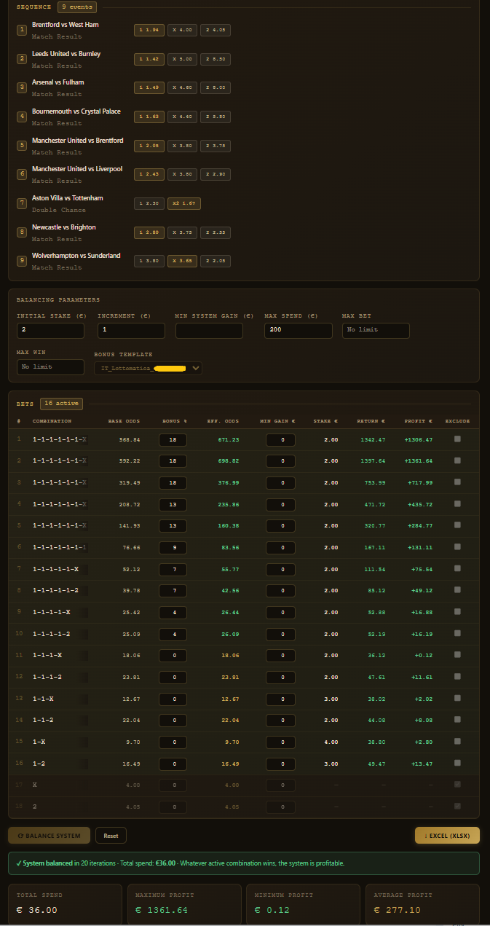Viewport: 490px width, 926px height.
Task: Choose away odds 8.00 for Arsenal vs Fulham
Action: [x=216, y=87]
